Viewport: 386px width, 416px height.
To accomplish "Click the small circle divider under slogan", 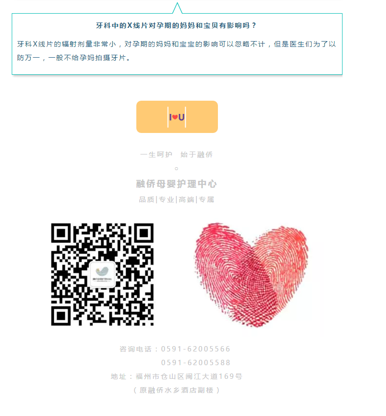I will 176,169.
